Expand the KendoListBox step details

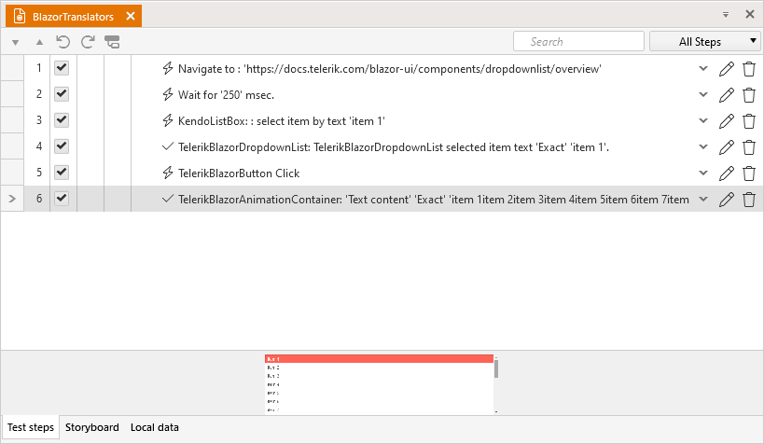pyautogui.click(x=703, y=120)
